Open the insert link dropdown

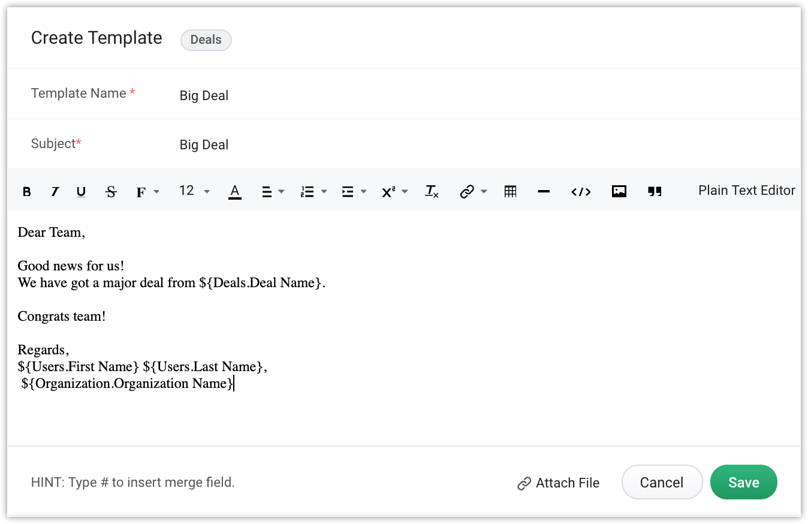coord(473,192)
